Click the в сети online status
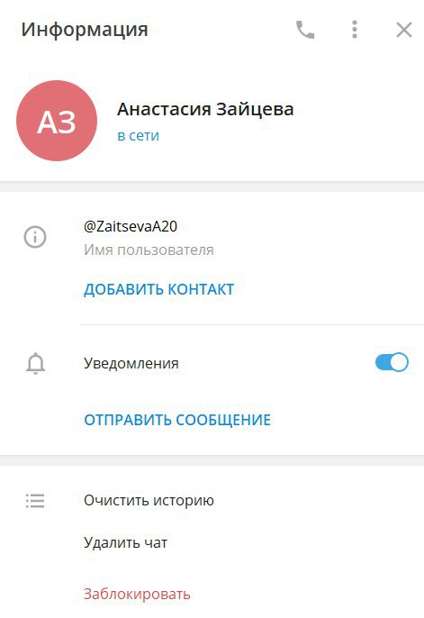The height and width of the screenshot is (618, 424). 139,135
